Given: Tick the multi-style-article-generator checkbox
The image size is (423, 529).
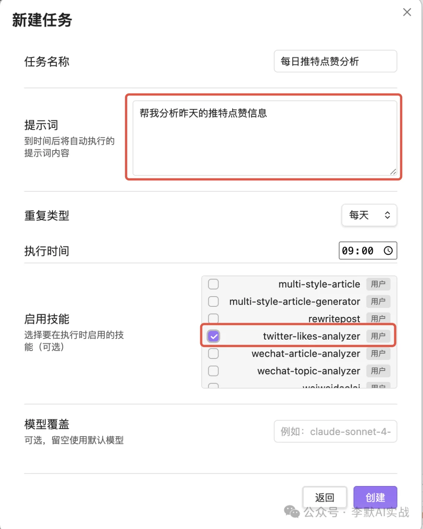Looking at the screenshot, I should pyautogui.click(x=213, y=301).
